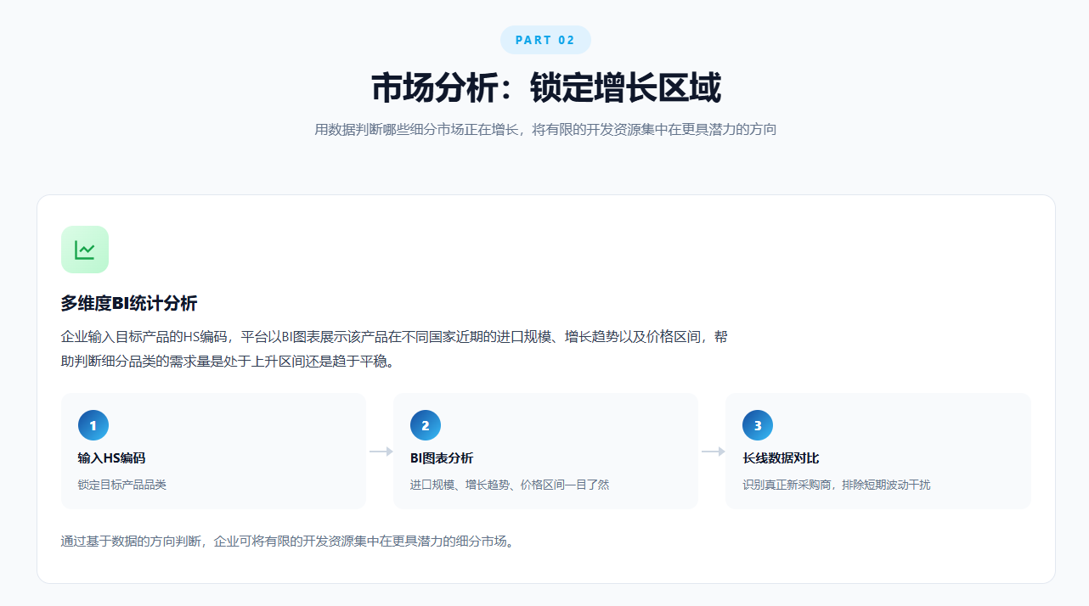Click the subtitle starting with 用数据判断哪些细分市场
This screenshot has height=606, width=1089.
[545, 130]
